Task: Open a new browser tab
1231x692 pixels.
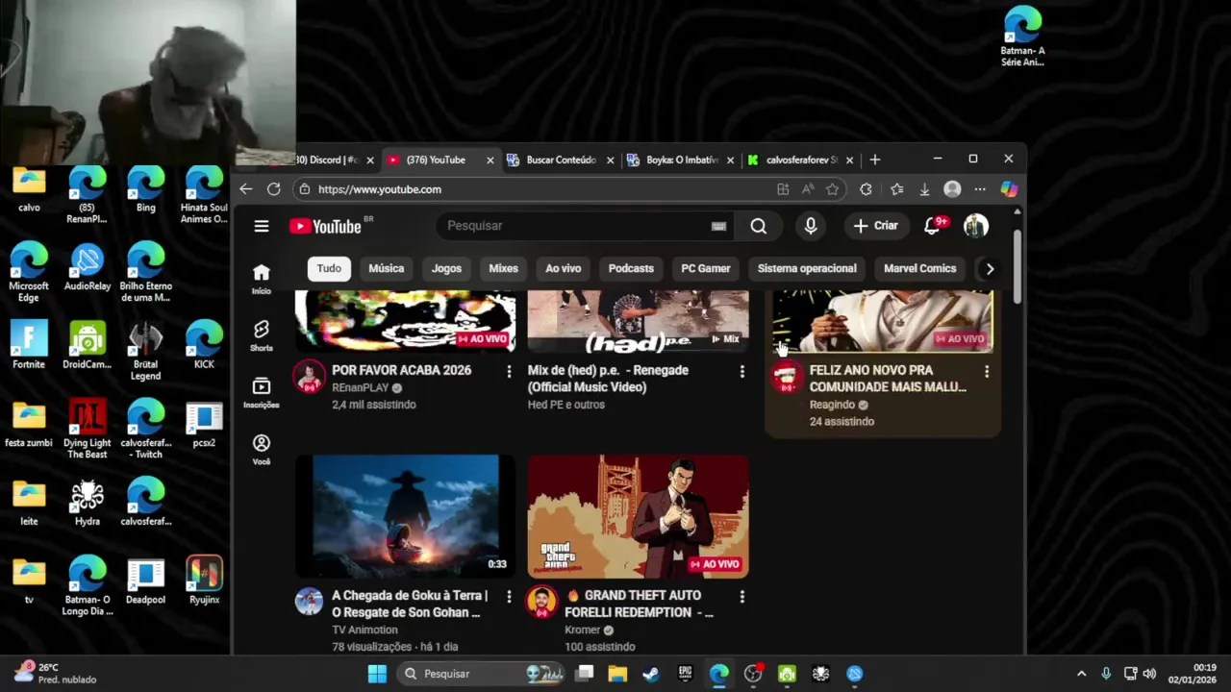Action: [x=874, y=160]
